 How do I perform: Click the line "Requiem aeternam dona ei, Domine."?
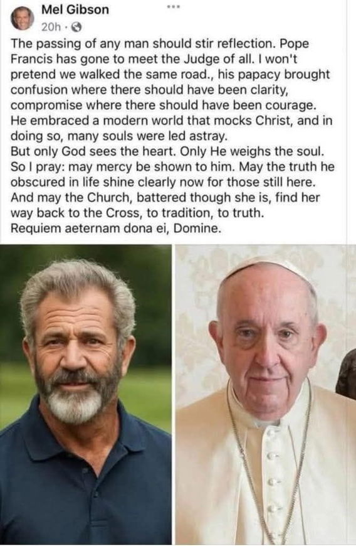116,228
